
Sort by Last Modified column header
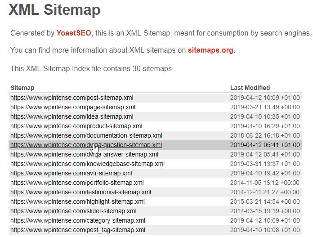250,88
